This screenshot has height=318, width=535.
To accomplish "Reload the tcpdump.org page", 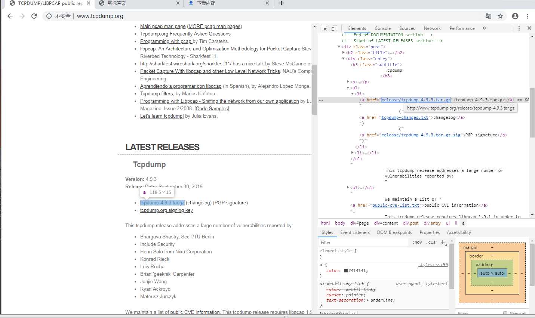I will tap(34, 16).
